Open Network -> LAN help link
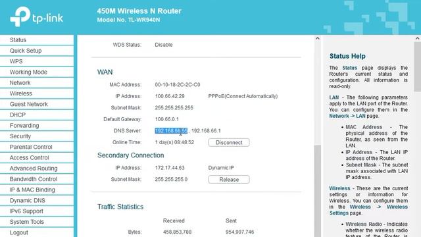Screen dimensions: 421x237 point(347,116)
